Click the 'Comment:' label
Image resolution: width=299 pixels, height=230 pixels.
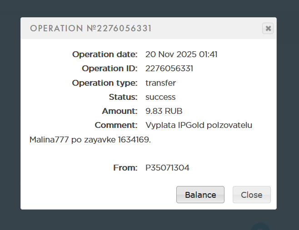[x=116, y=125]
